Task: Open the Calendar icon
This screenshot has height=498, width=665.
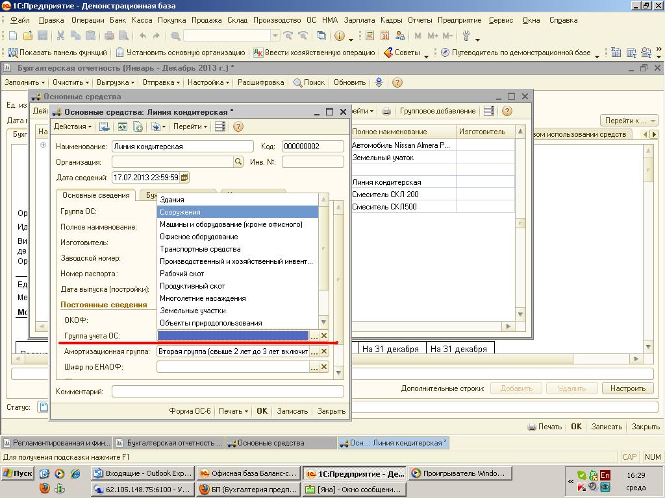Action: click(x=384, y=36)
